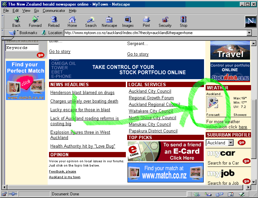The height and width of the screenshot is (198, 258).
Task: Click the Print toolbar icon
Action: click(146, 22)
